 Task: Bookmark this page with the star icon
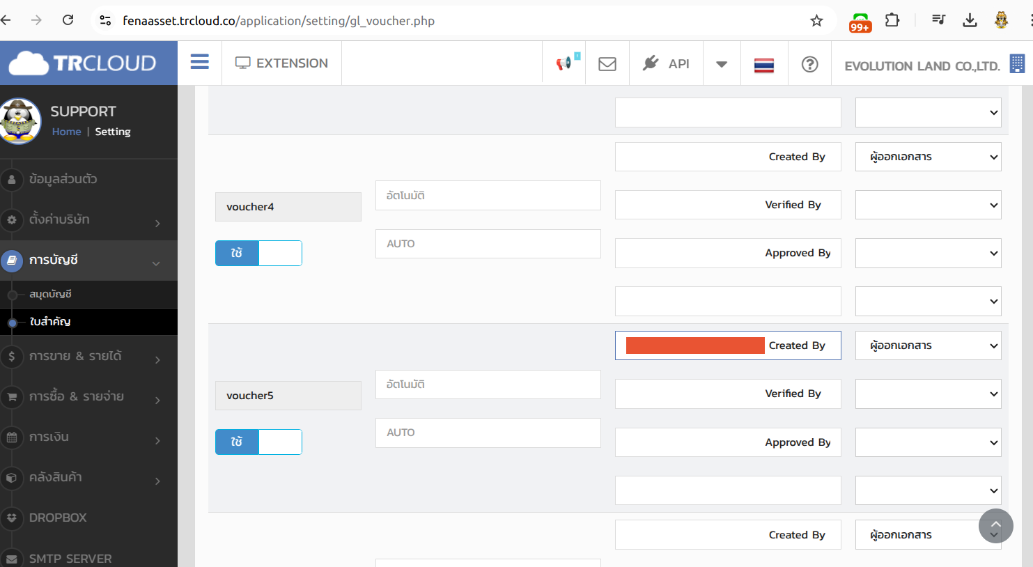pos(816,21)
